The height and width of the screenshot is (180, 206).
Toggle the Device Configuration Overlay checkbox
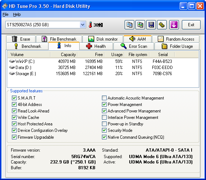pos(14,130)
